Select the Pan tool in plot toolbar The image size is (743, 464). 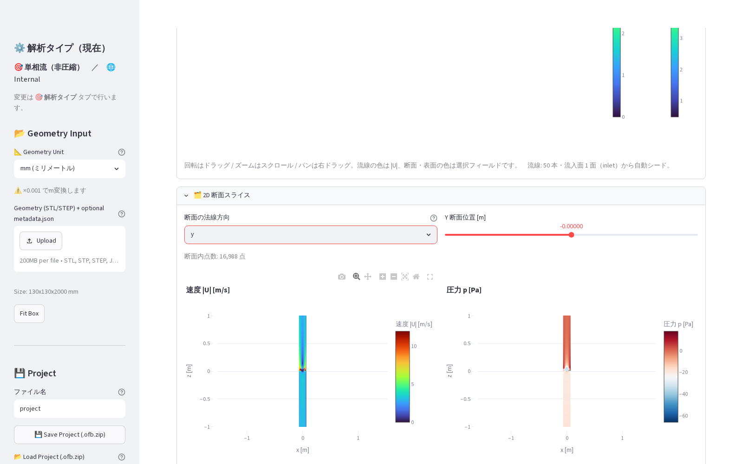tap(368, 277)
